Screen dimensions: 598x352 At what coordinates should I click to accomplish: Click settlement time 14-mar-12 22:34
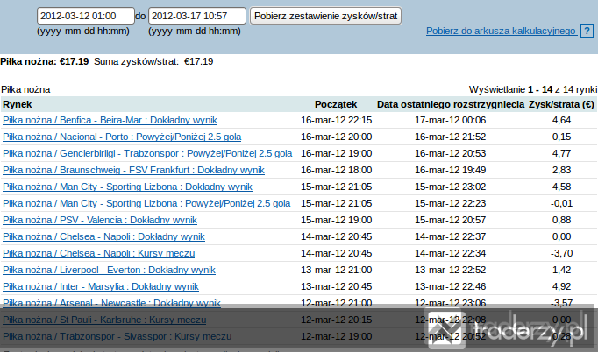pos(451,253)
